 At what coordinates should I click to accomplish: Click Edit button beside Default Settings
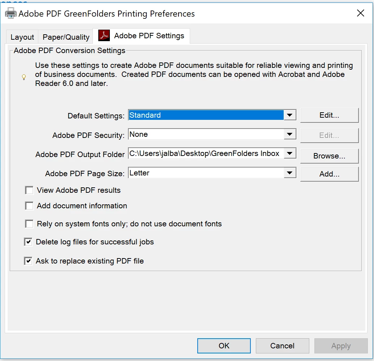coord(329,115)
